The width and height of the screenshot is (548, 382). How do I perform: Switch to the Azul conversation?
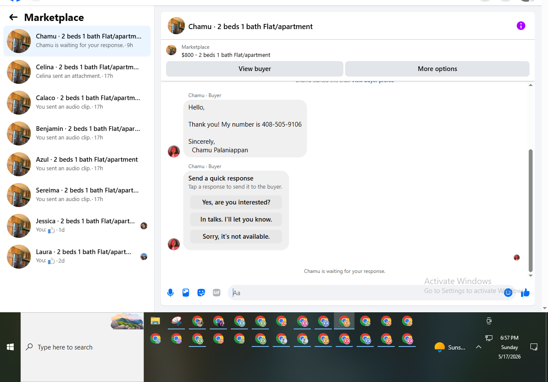[77, 164]
